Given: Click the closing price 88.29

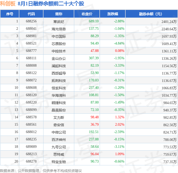Looking at the screenshot, I should pyautogui.click(x=95, y=36).
